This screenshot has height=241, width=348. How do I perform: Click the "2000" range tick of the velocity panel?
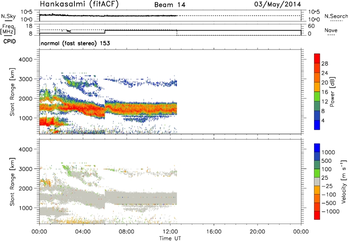click(25, 188)
